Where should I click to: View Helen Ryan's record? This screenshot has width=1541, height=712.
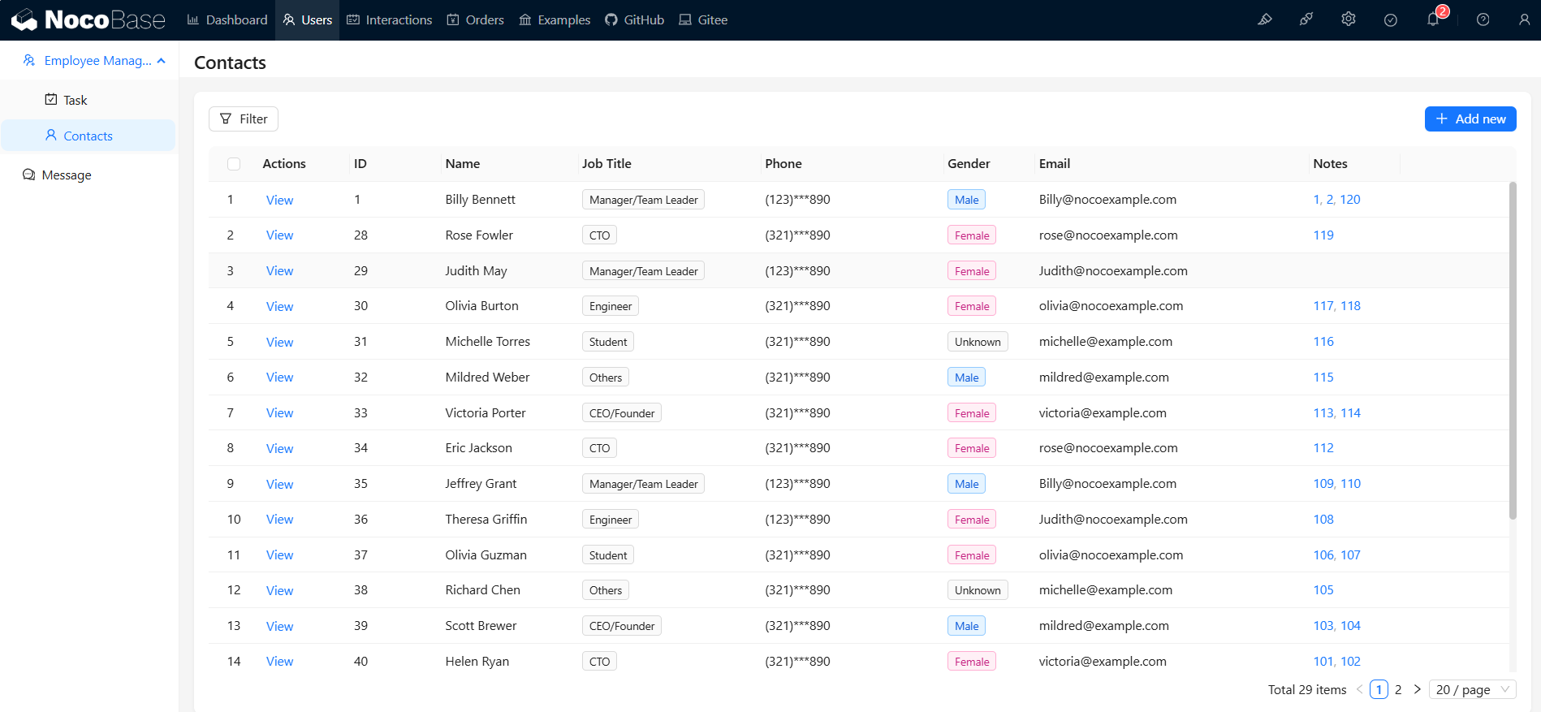[x=279, y=662]
